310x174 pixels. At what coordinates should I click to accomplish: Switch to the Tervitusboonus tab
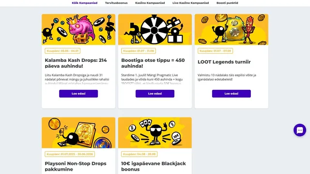pos(116,3)
